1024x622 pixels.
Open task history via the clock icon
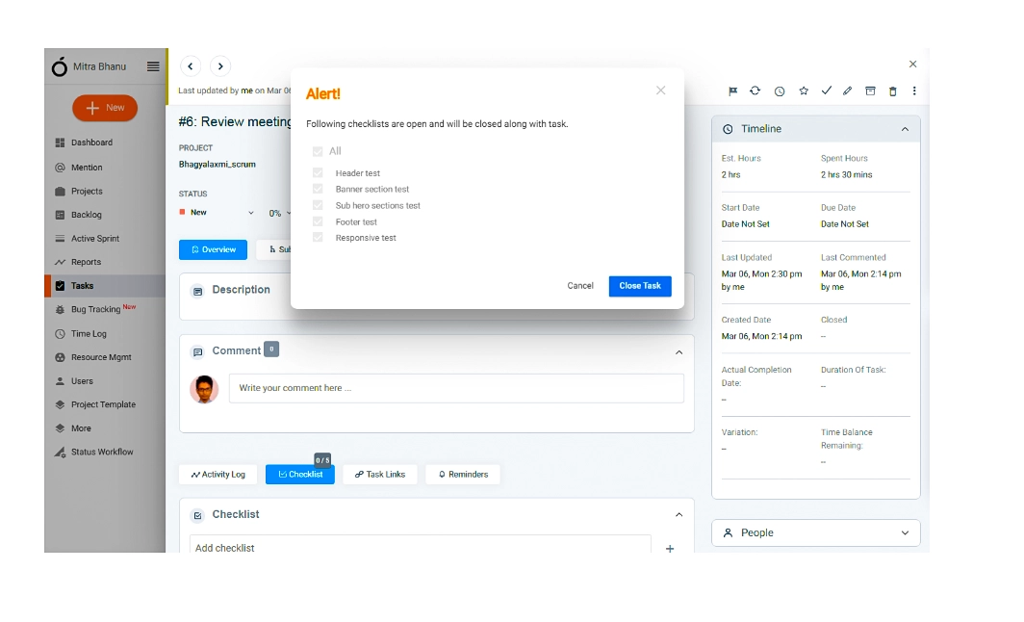[780, 91]
